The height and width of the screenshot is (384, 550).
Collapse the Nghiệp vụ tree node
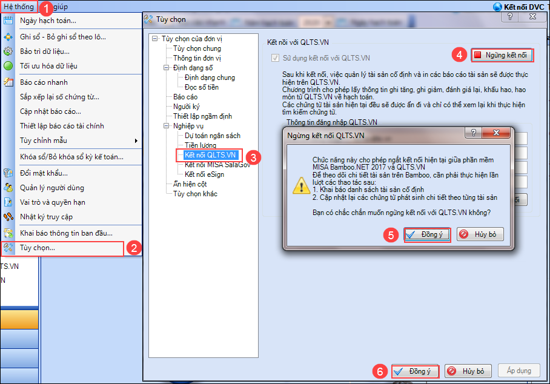click(x=166, y=126)
